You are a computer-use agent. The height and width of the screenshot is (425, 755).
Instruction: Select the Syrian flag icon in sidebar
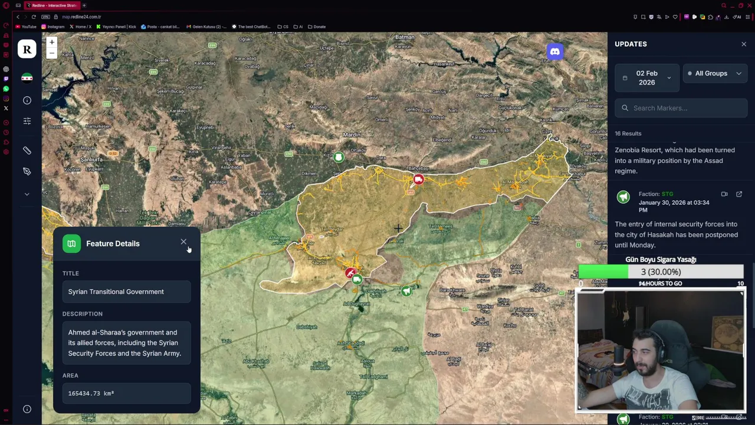27,78
